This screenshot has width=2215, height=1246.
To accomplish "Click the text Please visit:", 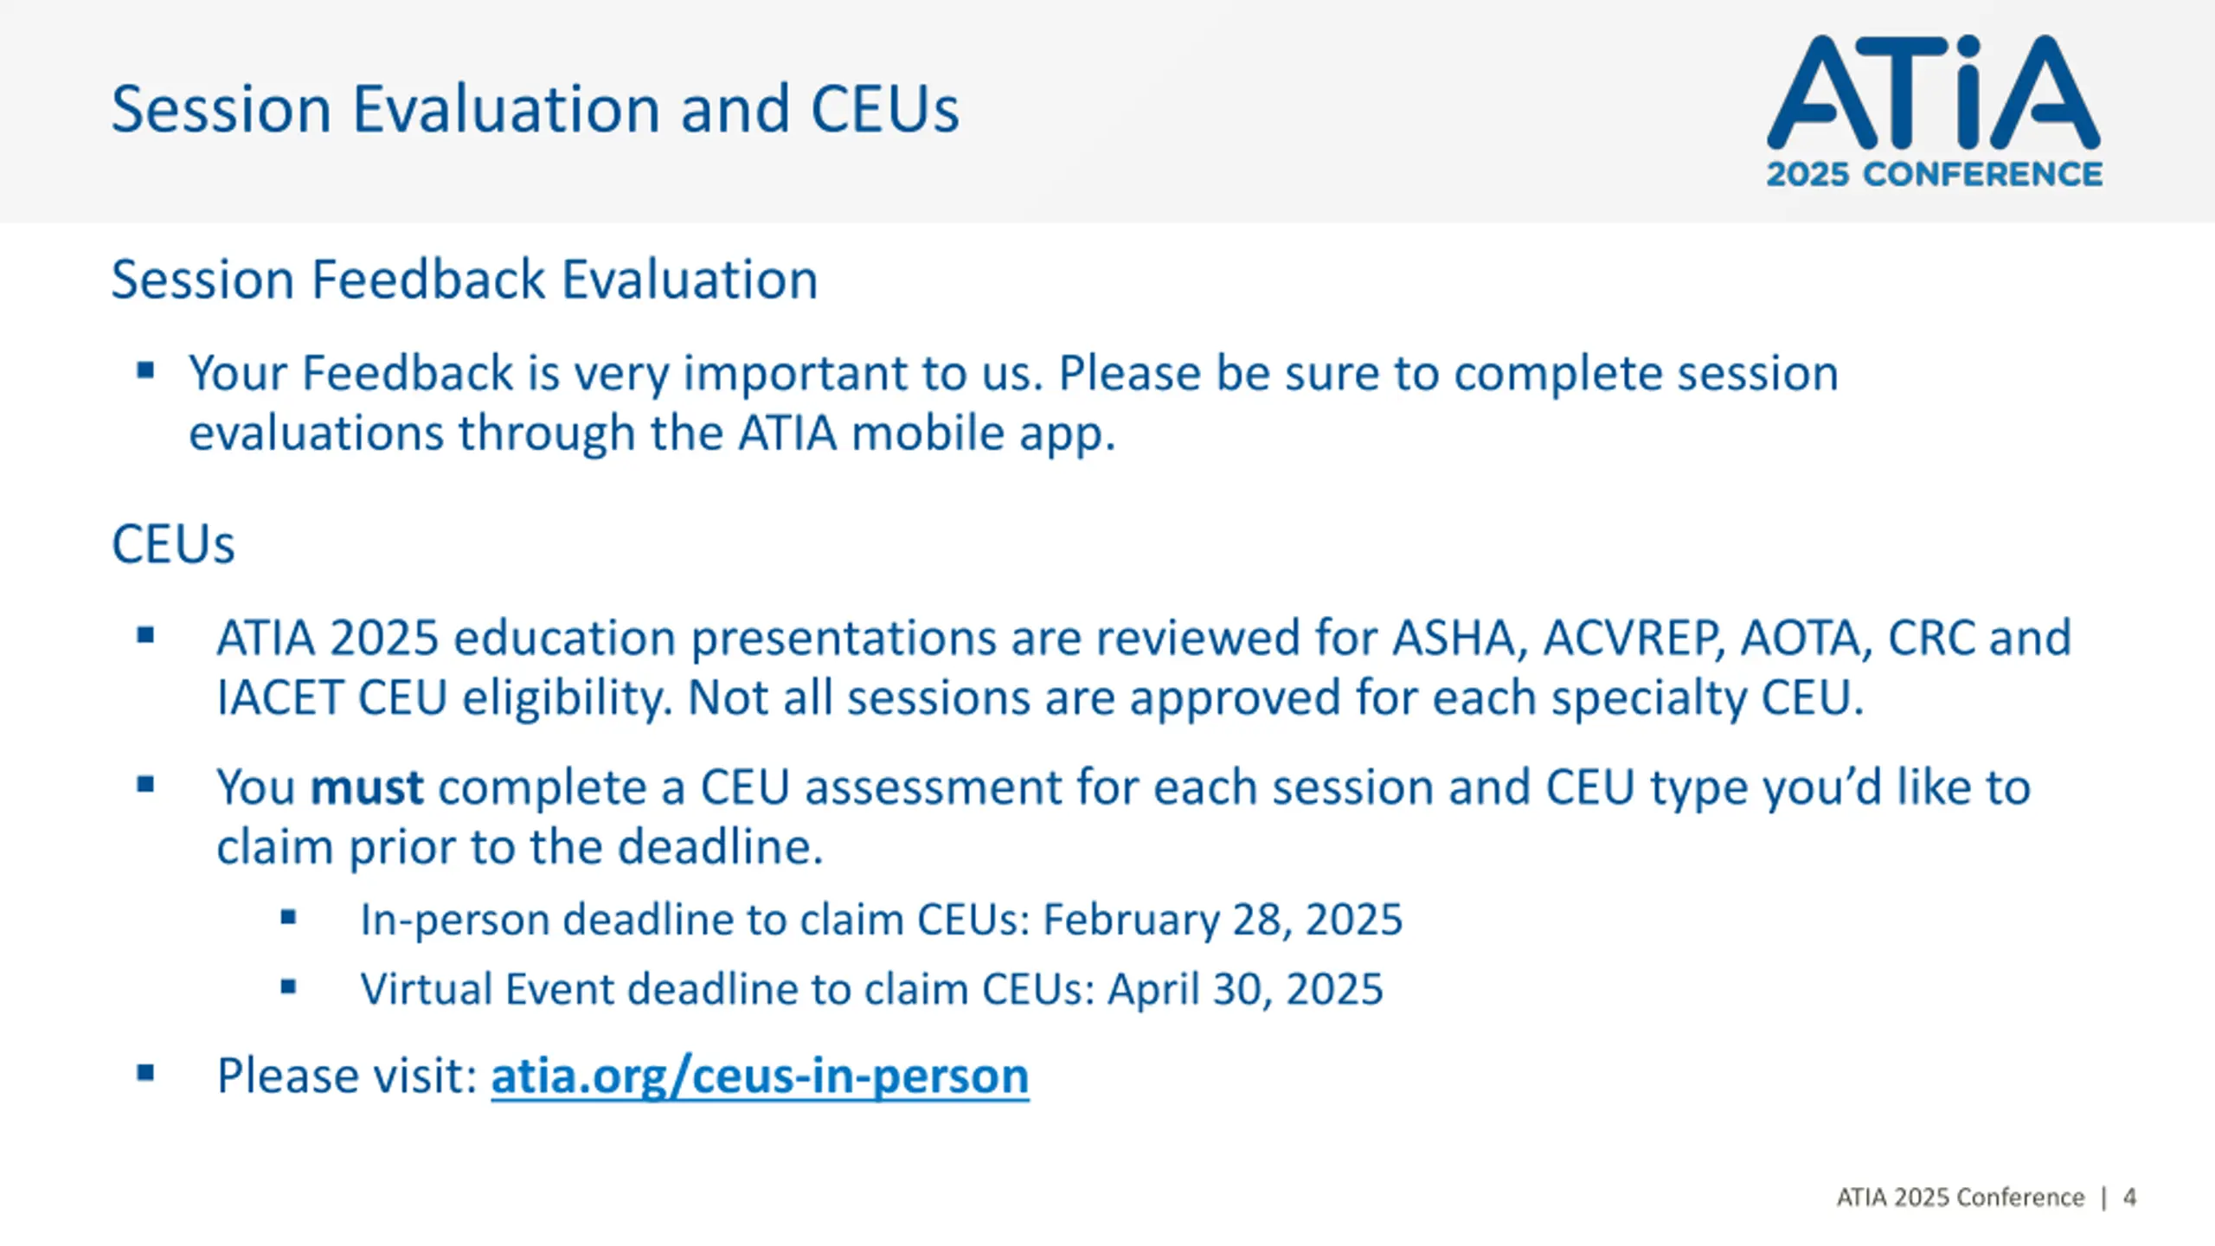I will (x=348, y=1076).
